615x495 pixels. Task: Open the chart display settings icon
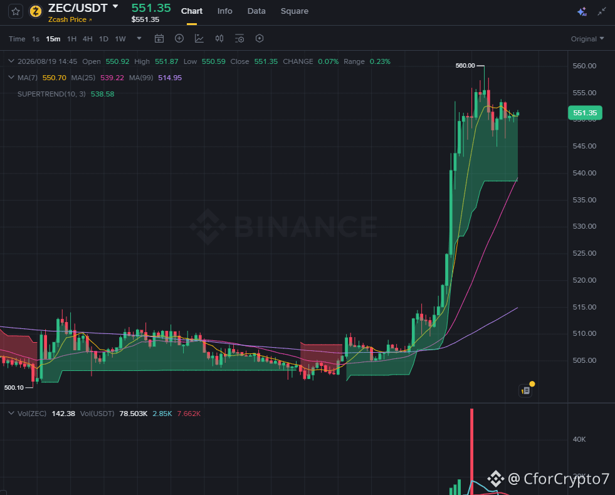coord(239,38)
